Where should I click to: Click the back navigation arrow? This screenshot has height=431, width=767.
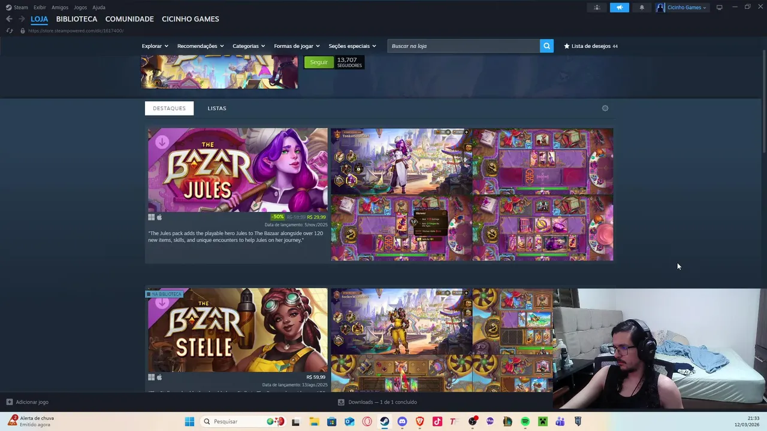click(9, 19)
